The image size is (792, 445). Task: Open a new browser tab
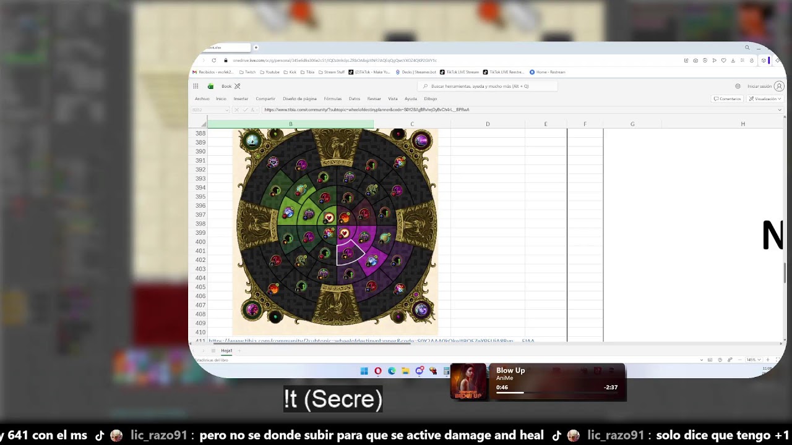point(256,48)
